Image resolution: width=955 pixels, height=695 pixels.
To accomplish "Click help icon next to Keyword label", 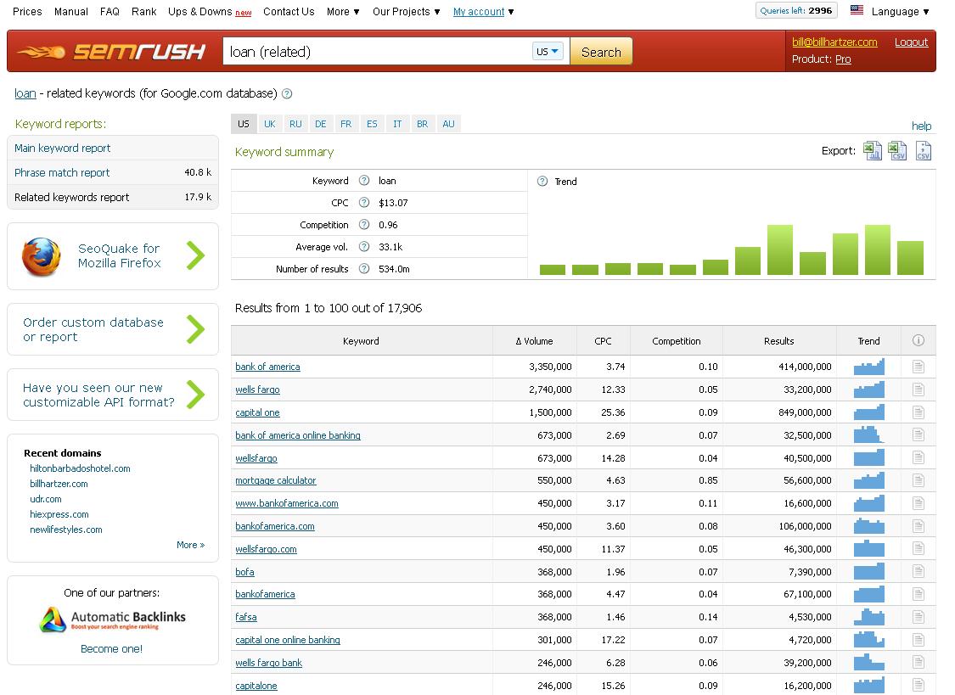I will coord(364,180).
